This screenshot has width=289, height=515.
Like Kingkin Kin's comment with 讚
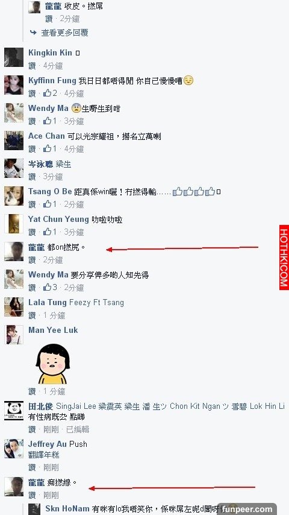tap(32, 66)
